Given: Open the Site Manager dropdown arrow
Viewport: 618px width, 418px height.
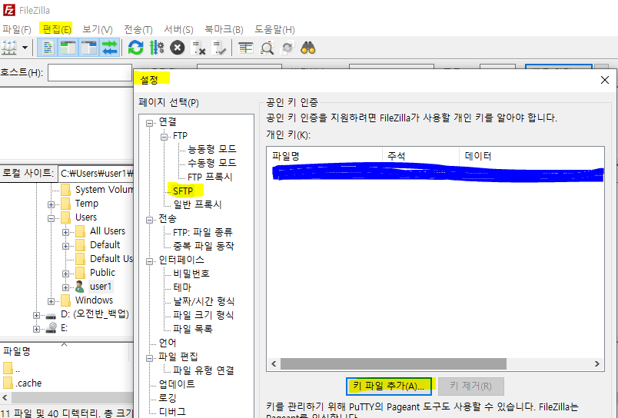Looking at the screenshot, I should click(25, 48).
